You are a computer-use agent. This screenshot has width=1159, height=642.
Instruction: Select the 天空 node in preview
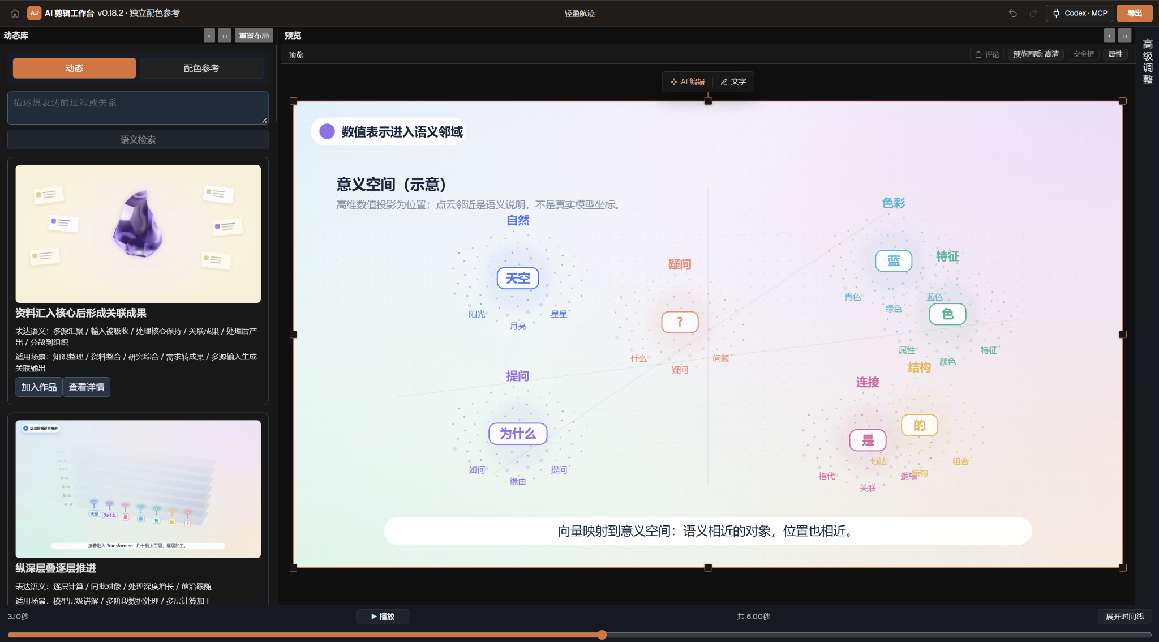pyautogui.click(x=518, y=279)
